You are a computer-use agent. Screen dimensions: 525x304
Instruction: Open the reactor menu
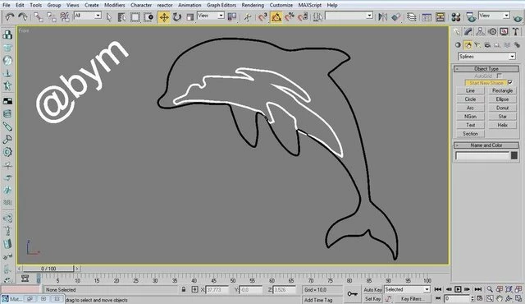pos(165,5)
